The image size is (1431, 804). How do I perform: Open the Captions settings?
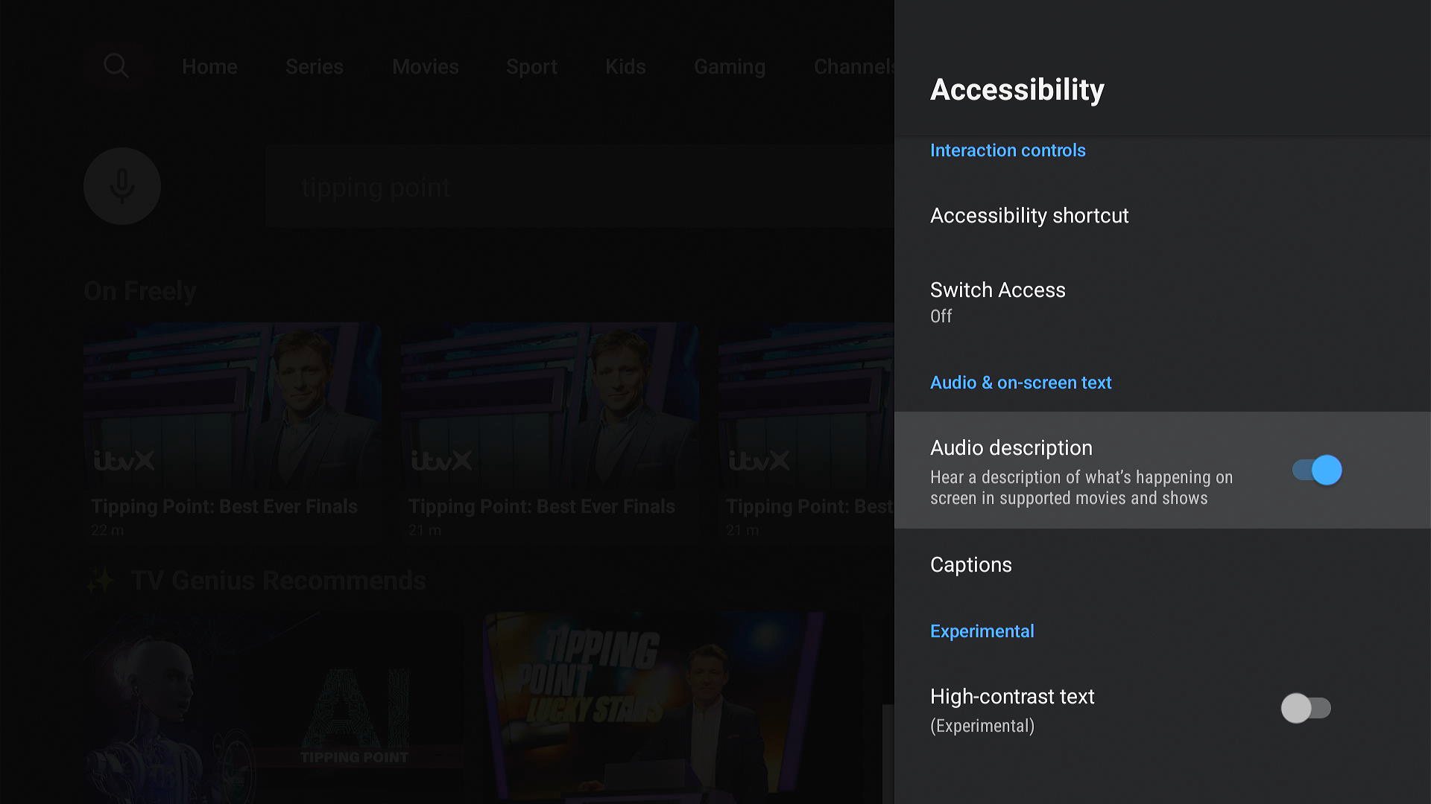coord(1163,565)
